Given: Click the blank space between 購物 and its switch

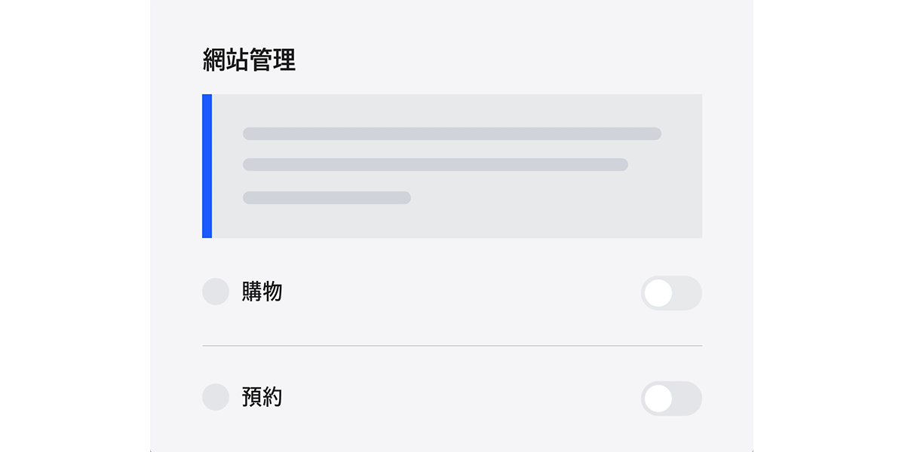Looking at the screenshot, I should [462, 292].
